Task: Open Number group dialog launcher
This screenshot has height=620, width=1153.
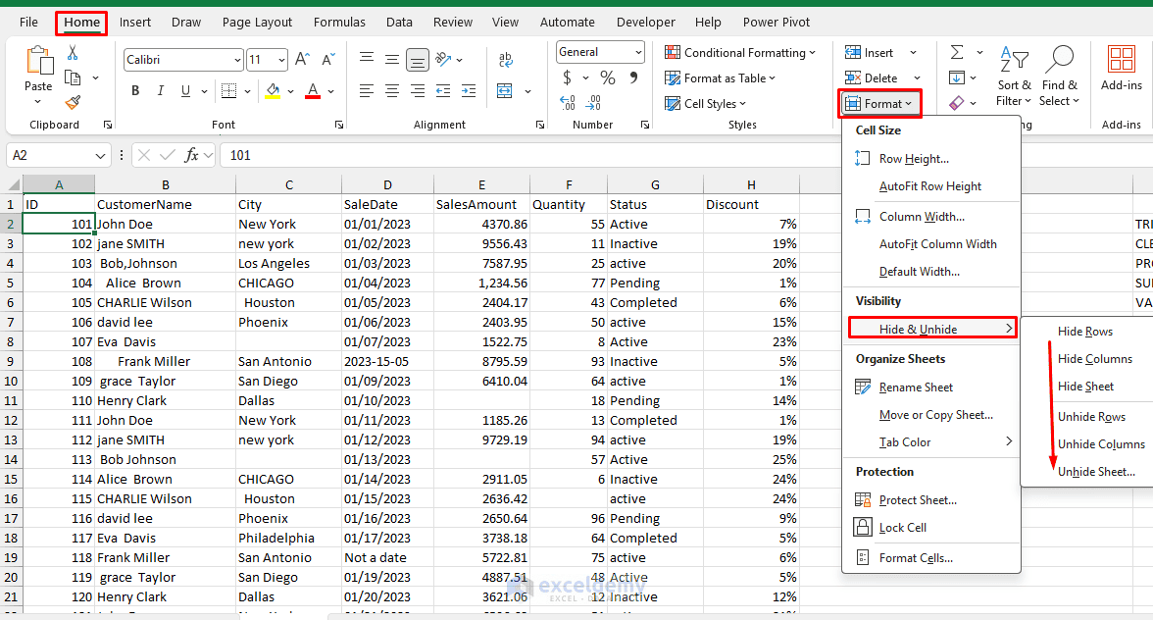Action: point(645,125)
